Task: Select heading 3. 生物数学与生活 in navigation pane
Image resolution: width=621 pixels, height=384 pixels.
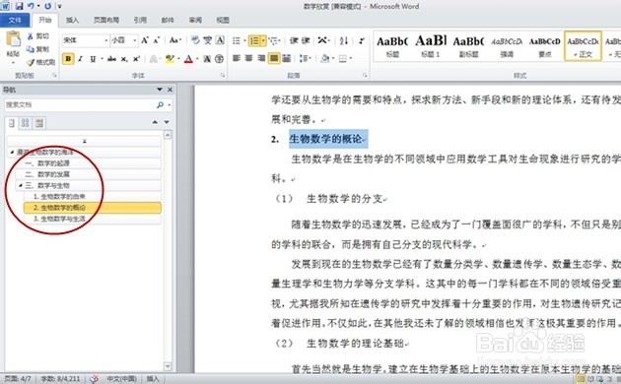Action: (93, 219)
